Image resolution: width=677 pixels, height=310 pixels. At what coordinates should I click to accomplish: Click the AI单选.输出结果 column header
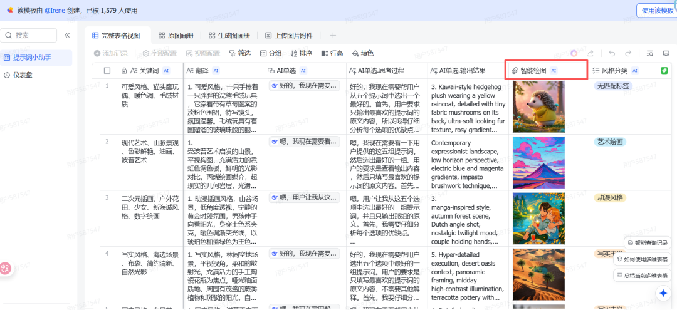click(468, 70)
